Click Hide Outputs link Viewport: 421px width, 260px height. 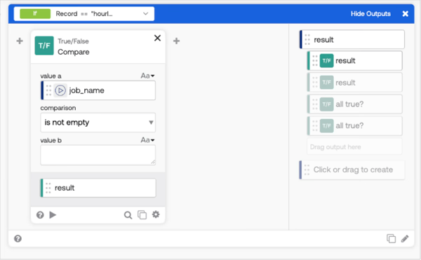tap(370, 14)
